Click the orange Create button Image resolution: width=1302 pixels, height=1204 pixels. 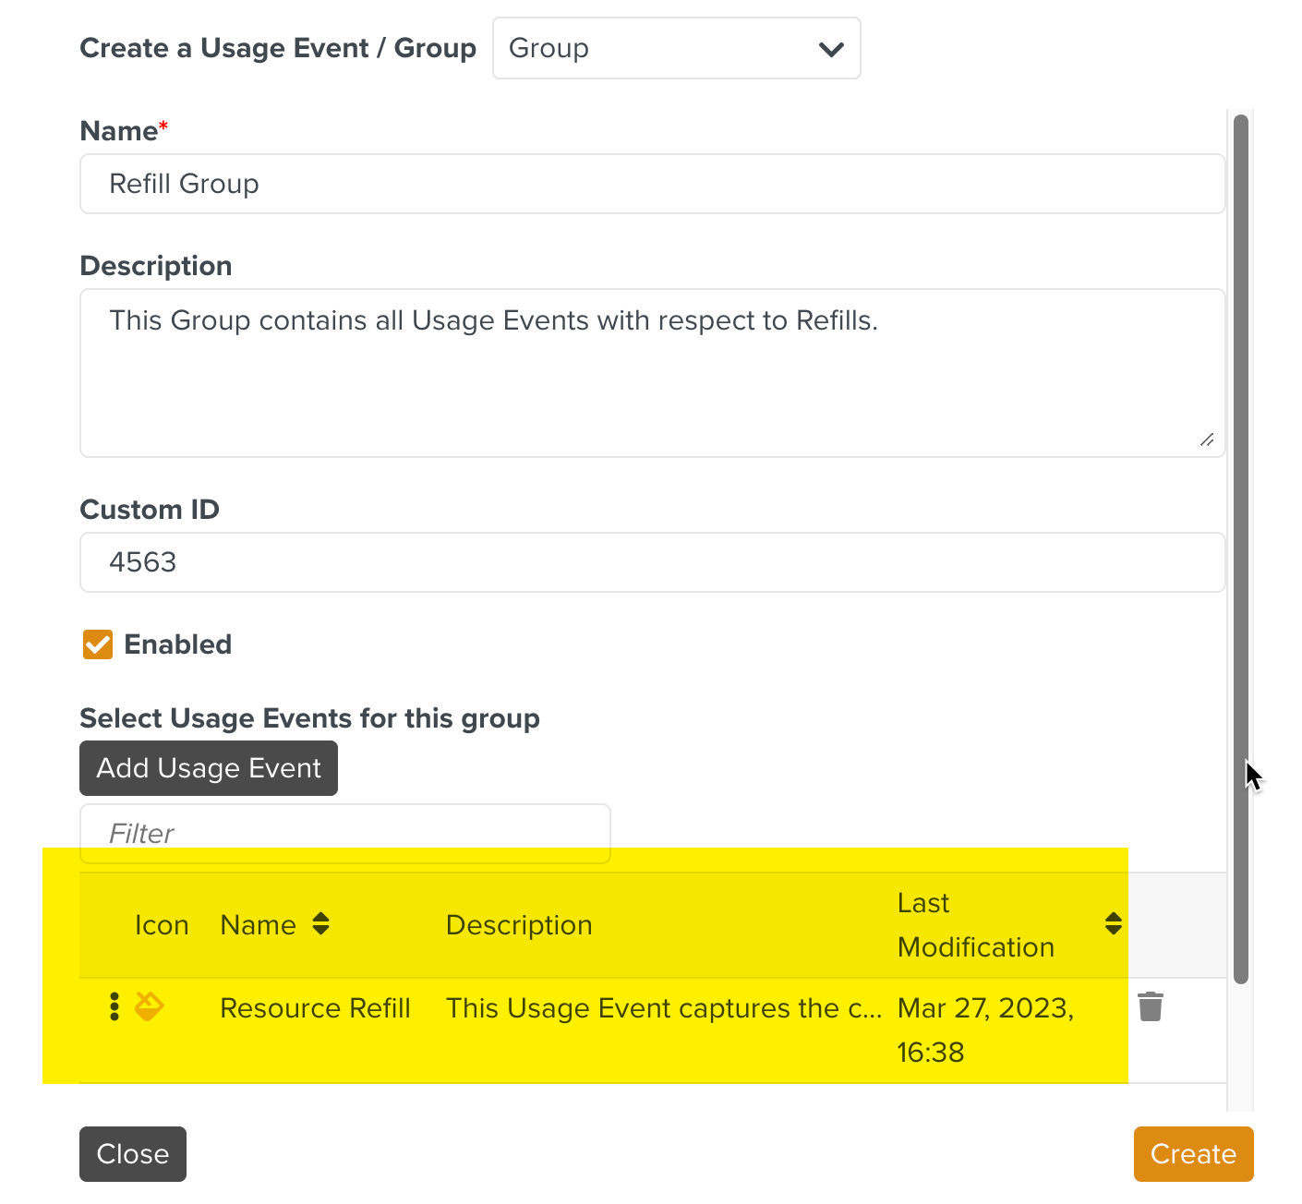[x=1192, y=1154]
